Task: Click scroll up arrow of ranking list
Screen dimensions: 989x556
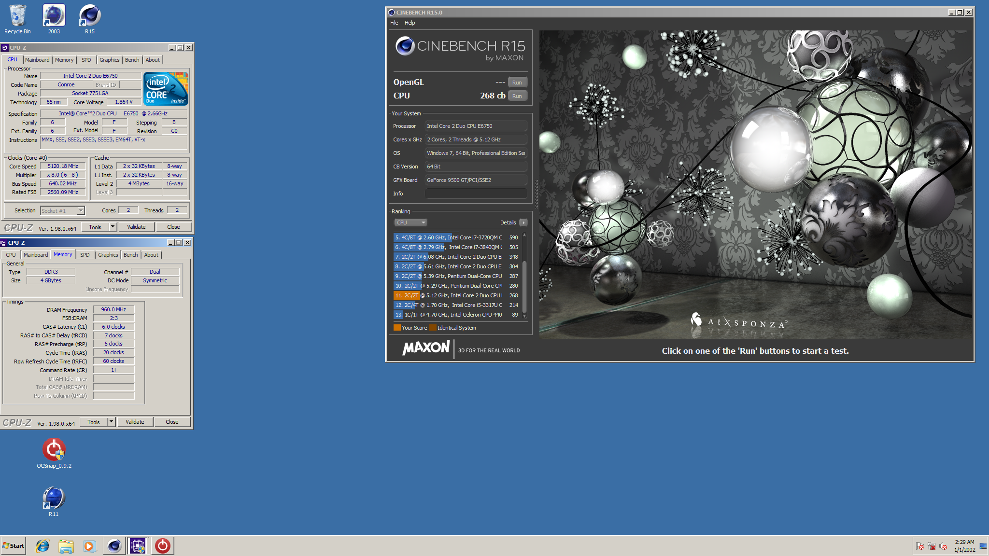Action: [524, 236]
